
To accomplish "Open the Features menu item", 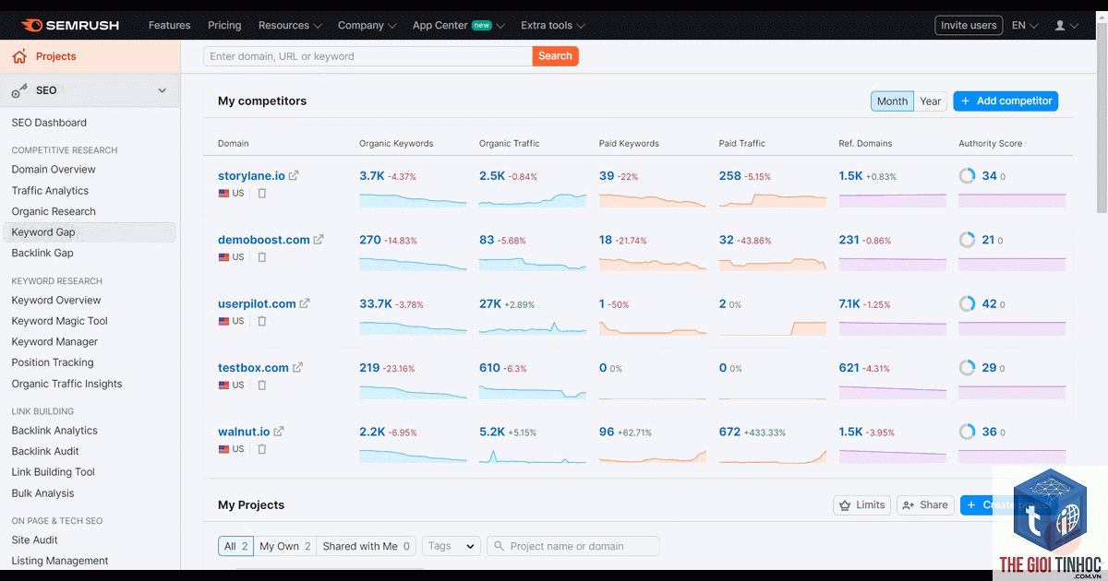I will click(170, 26).
